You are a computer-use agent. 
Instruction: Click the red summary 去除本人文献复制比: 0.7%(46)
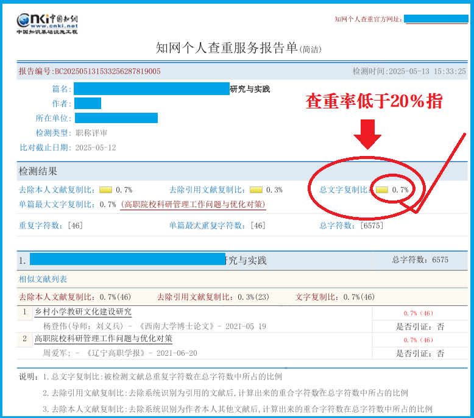(75, 297)
